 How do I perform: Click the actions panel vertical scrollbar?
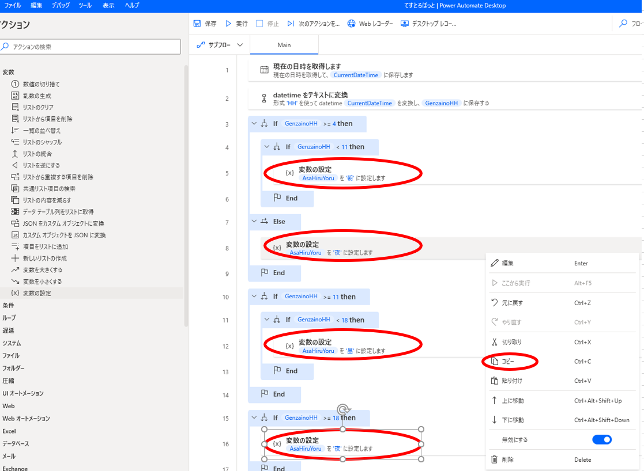tap(186, 196)
